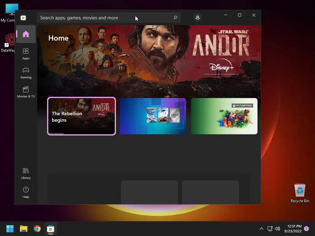315x236 pixels.
Task: Select the Recycle Bin desktop icon
Action: 300,193
